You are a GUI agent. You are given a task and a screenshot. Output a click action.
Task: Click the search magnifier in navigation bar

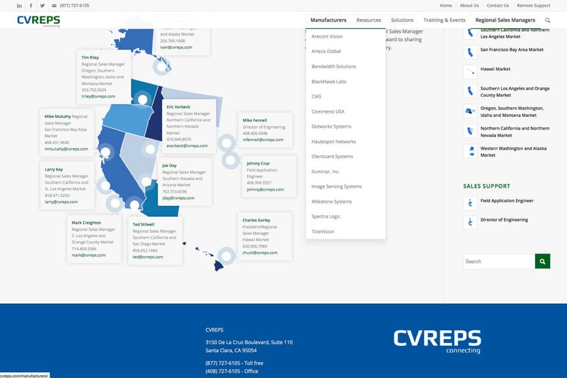click(547, 20)
